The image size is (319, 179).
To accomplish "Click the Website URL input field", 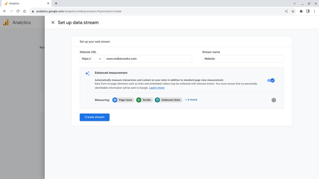I will coord(148,59).
